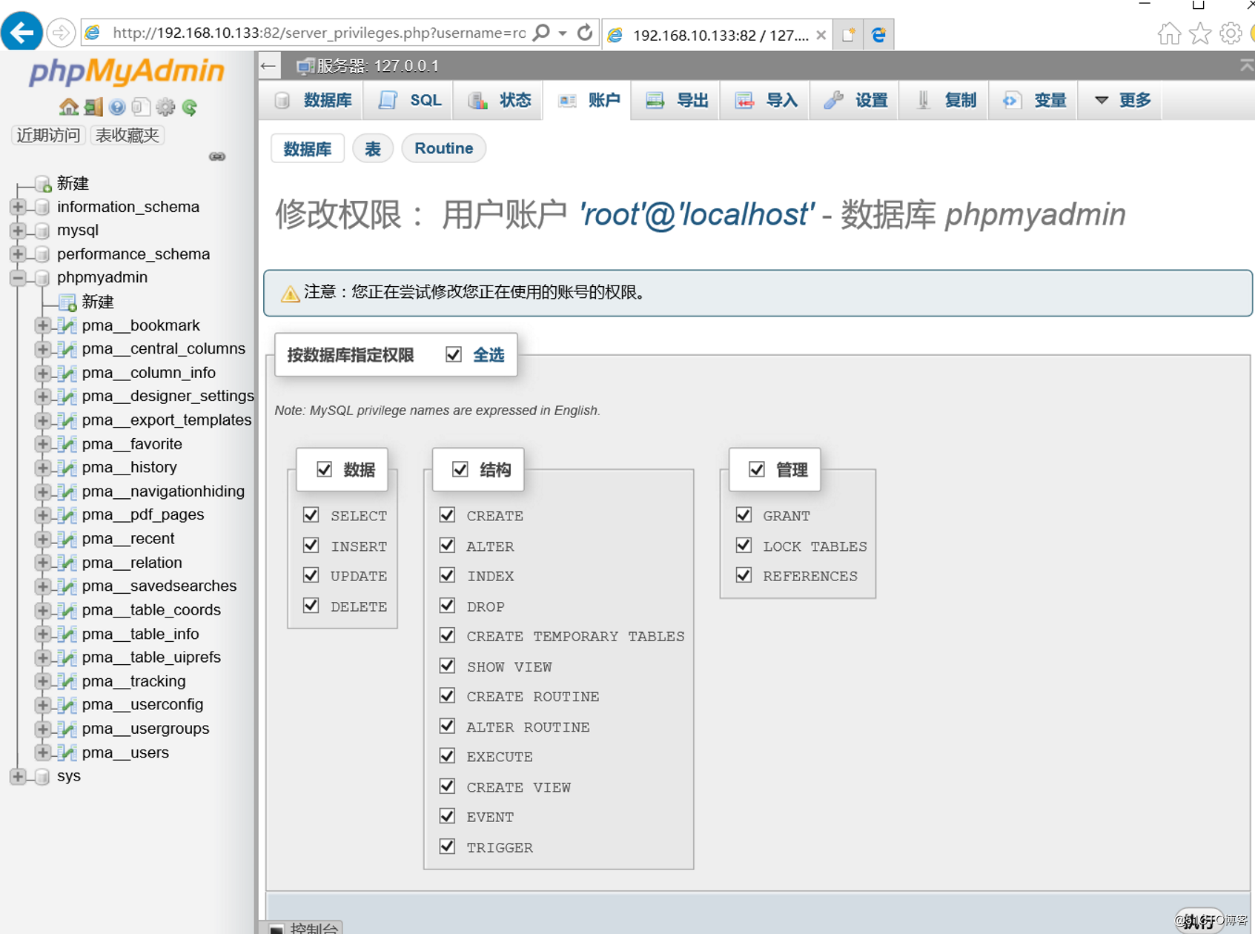Click pma__history table icon
Screen dimensions: 1255x934
[67, 468]
